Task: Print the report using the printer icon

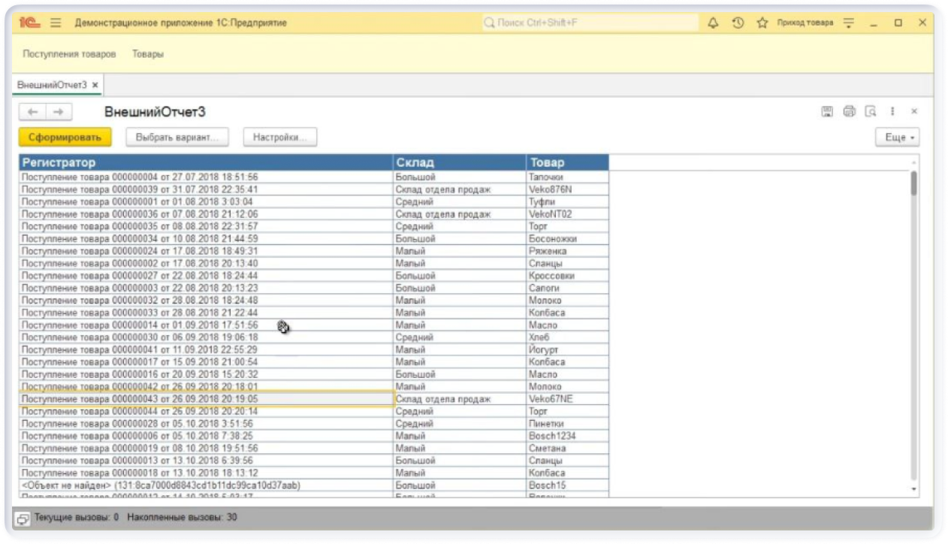Action: coord(849,112)
